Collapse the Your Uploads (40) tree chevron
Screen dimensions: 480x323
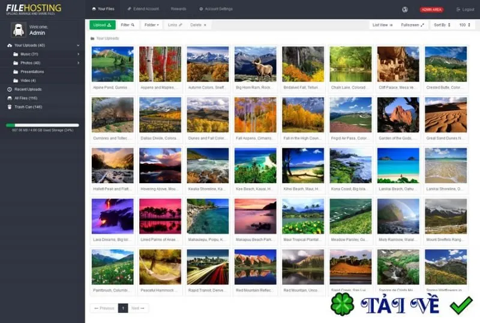point(78,46)
